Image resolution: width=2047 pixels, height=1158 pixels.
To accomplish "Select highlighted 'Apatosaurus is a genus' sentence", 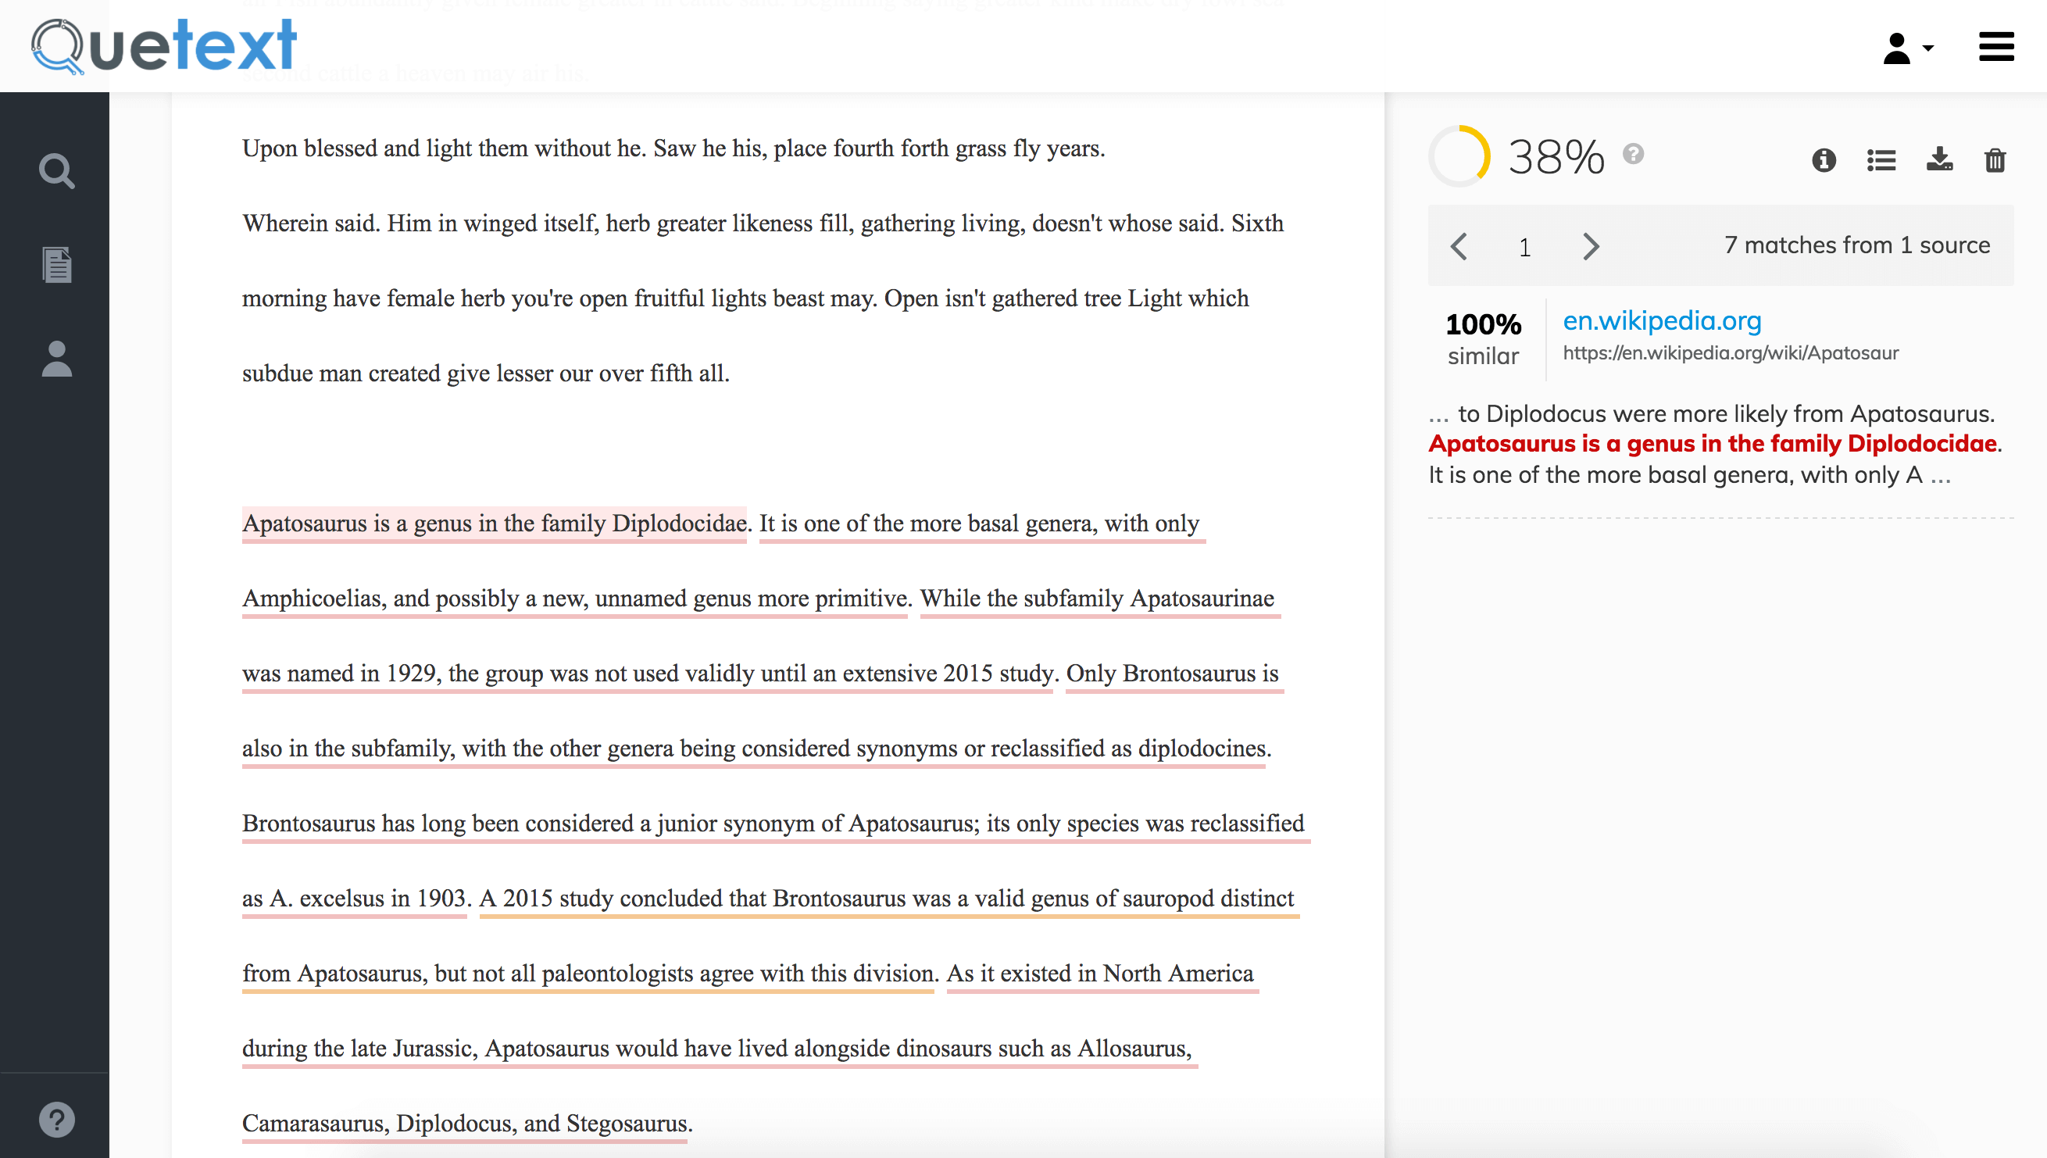I will coord(494,524).
